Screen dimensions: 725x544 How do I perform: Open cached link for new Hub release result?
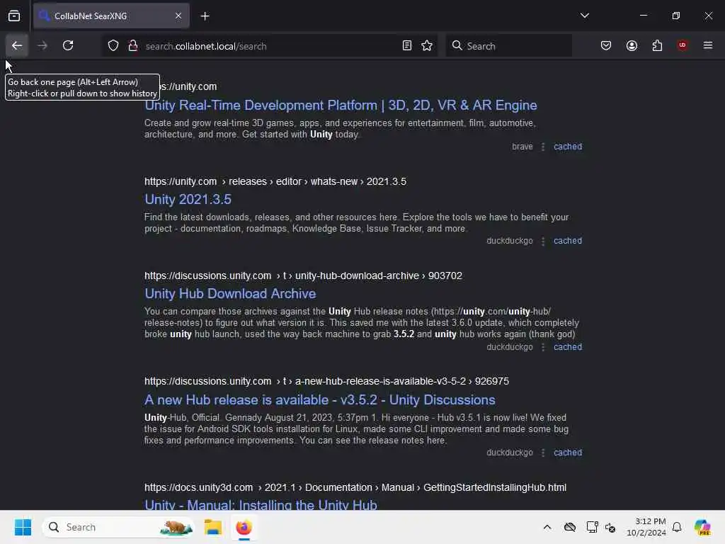pos(568,453)
